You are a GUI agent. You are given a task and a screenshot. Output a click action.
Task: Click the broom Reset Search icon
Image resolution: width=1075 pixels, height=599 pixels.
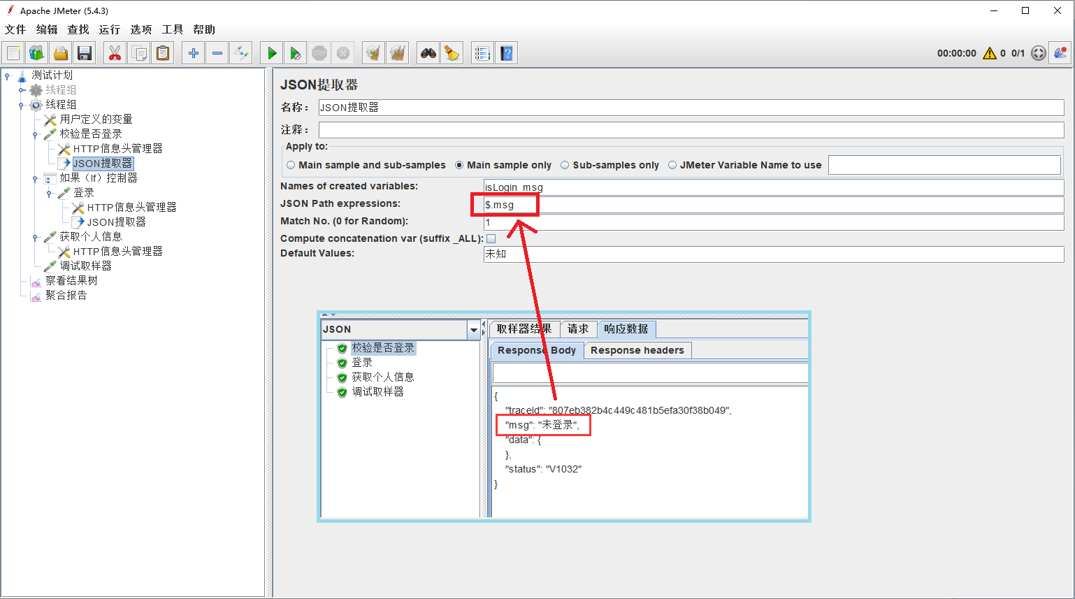(x=452, y=53)
